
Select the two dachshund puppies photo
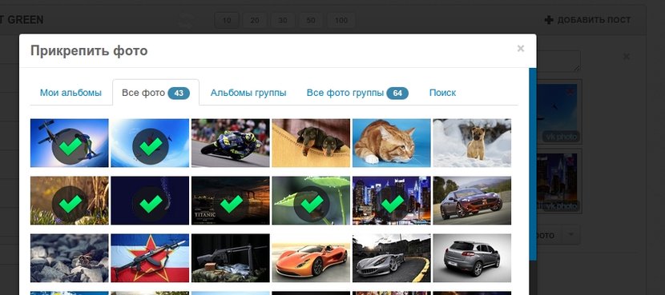(311, 143)
